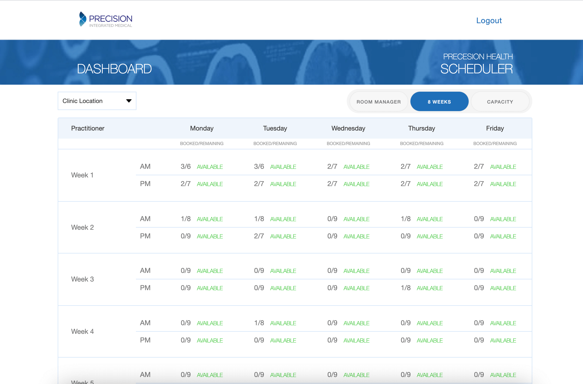Click Week 2 Tuesday PM 2/7 value

coord(259,236)
